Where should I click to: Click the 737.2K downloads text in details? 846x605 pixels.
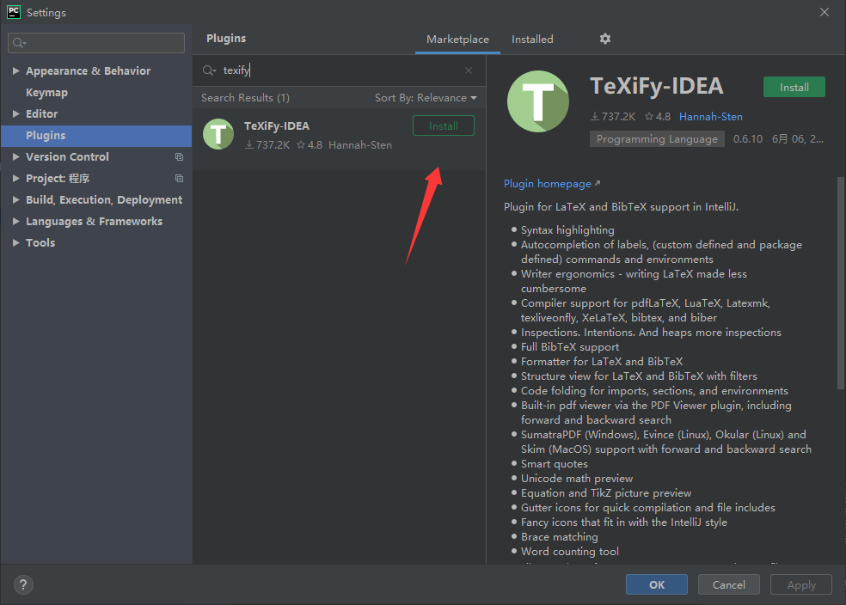618,117
